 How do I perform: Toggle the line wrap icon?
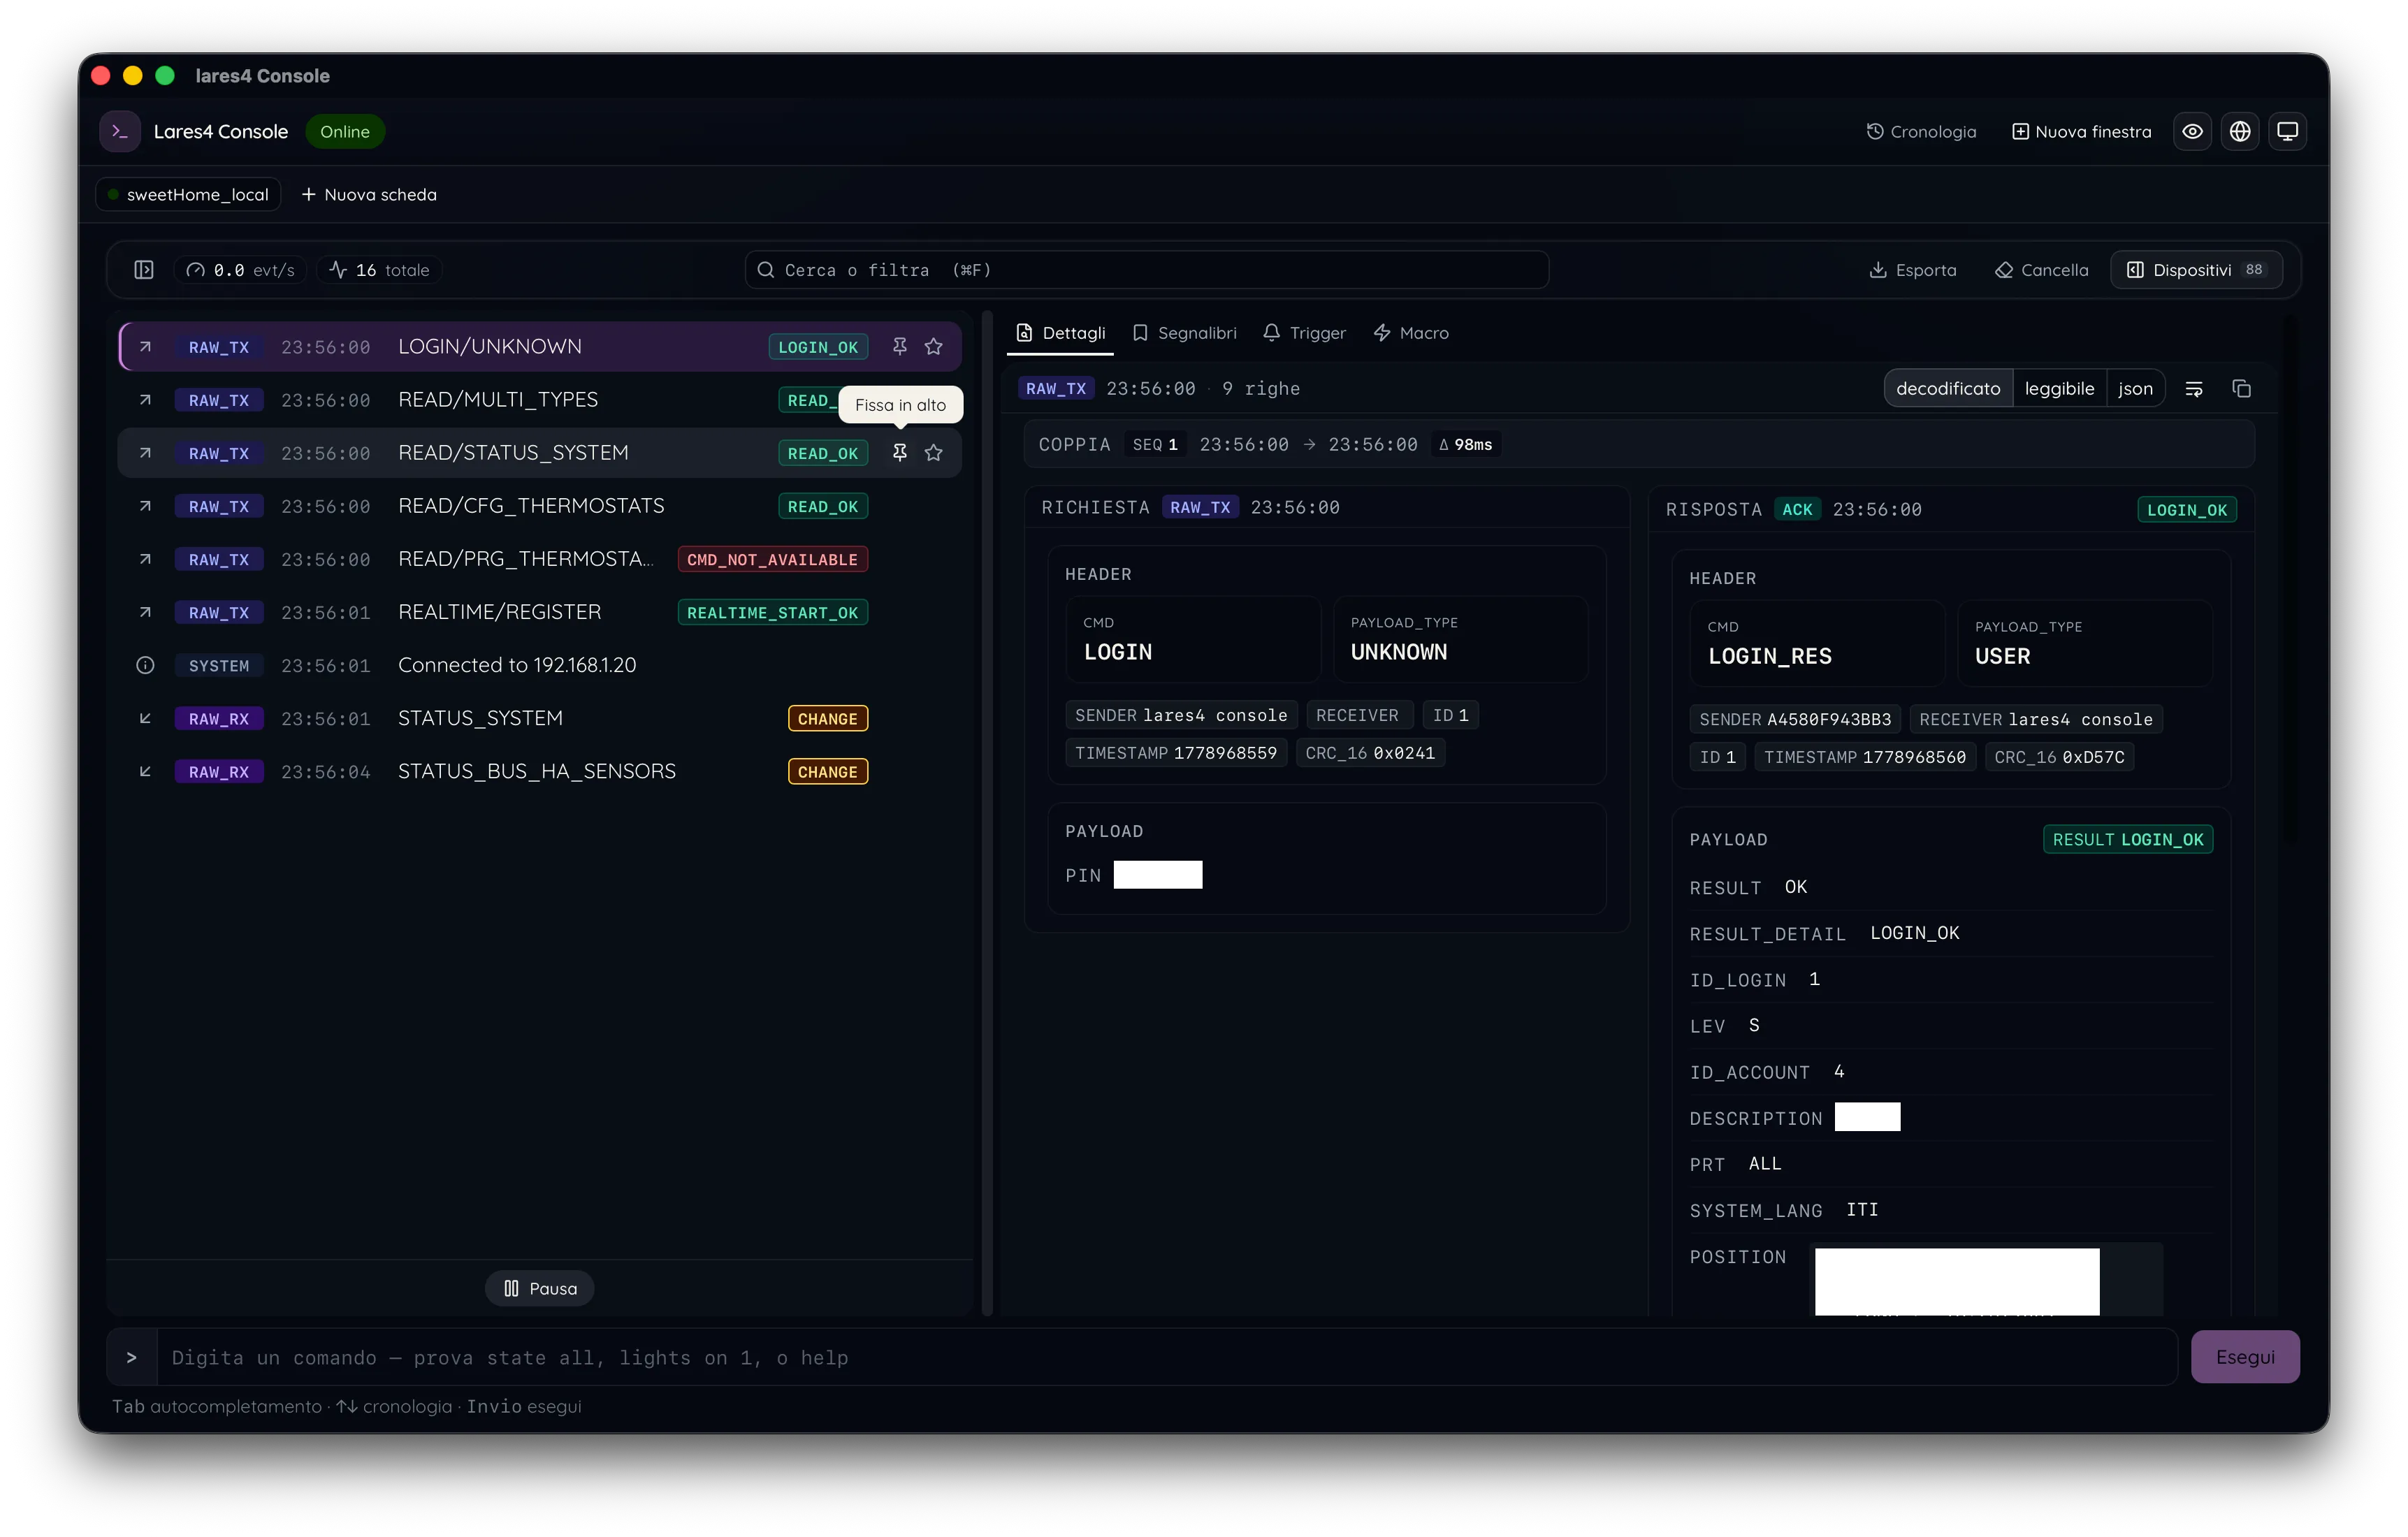[2194, 388]
